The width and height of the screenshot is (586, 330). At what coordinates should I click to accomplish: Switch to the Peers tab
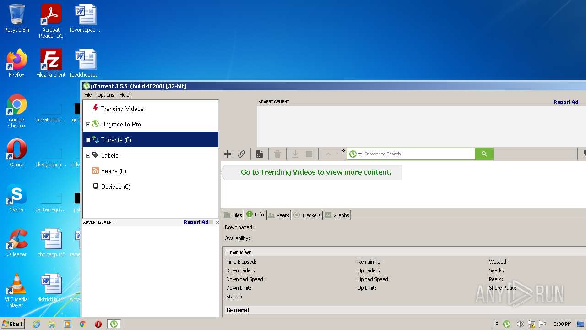[279, 215]
